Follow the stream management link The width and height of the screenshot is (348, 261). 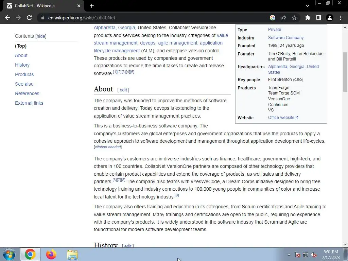click(116, 43)
